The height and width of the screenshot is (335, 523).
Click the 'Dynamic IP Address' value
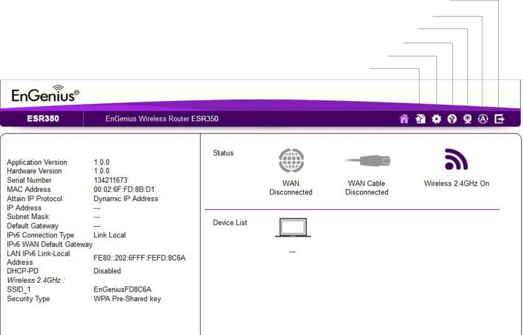[126, 199]
